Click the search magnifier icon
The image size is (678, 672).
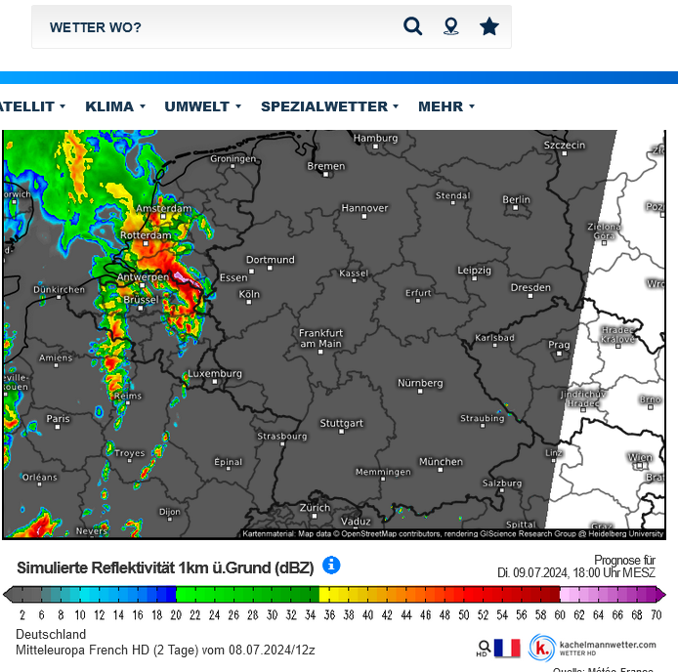click(x=412, y=26)
